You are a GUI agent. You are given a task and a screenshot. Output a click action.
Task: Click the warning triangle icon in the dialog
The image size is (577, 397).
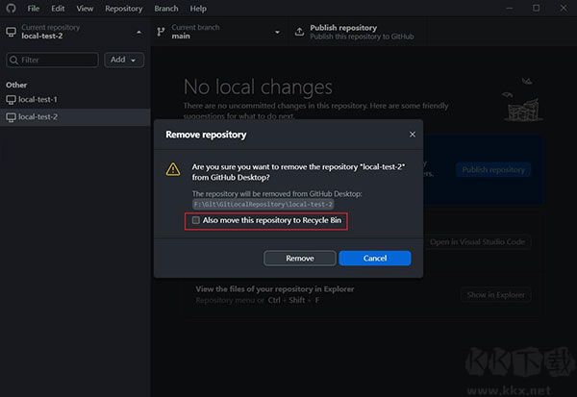click(x=173, y=169)
